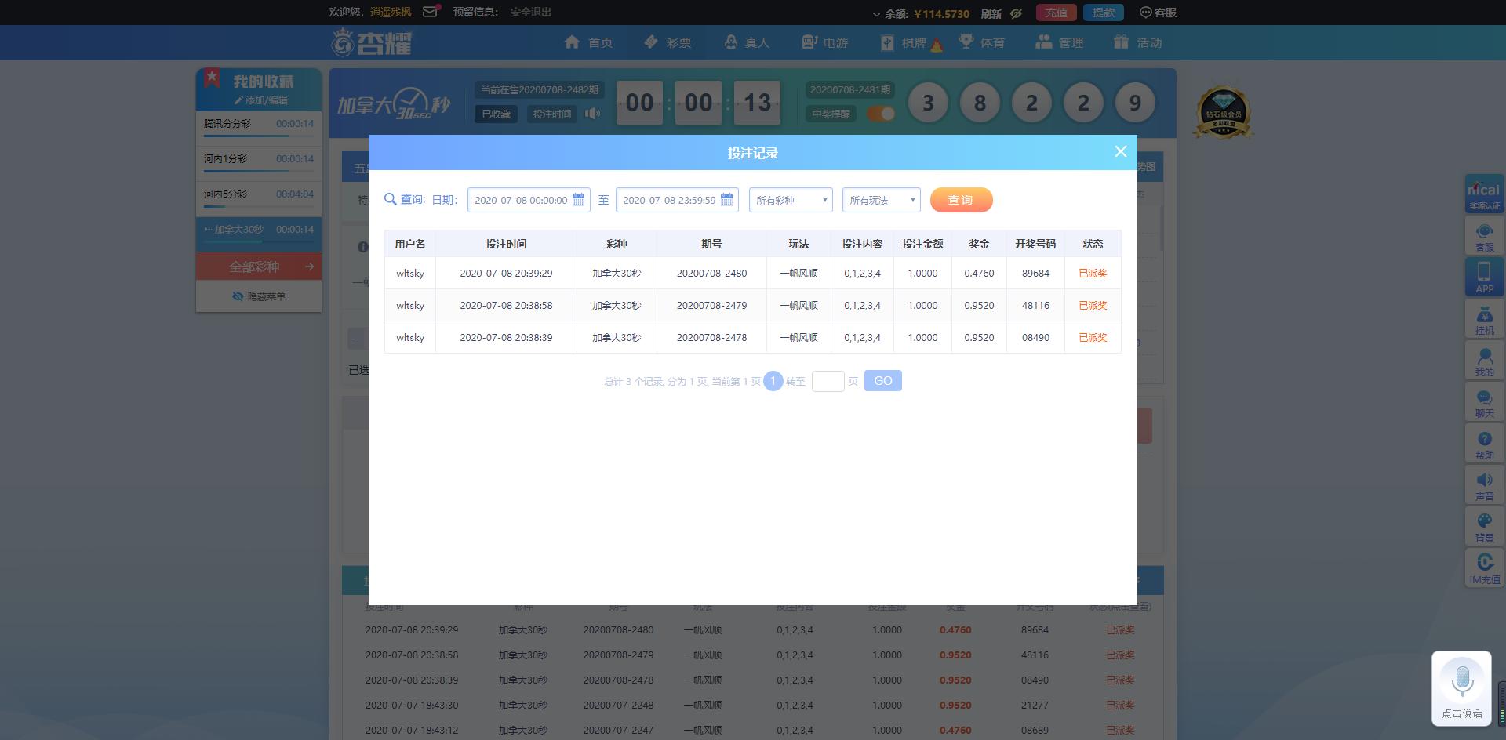The height and width of the screenshot is (740, 1506).
Task: Click 隐藏菜单 to hide sidebar
Action: [x=259, y=296]
